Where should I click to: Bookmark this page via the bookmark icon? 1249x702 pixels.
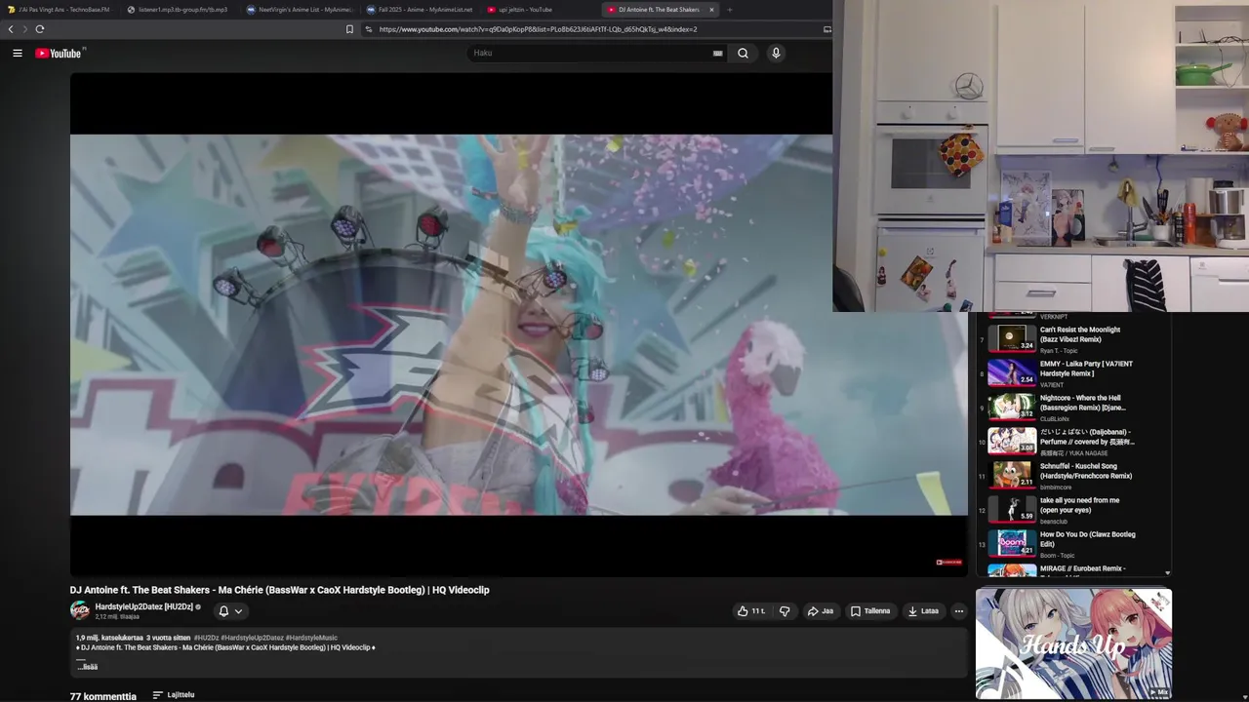click(x=349, y=29)
